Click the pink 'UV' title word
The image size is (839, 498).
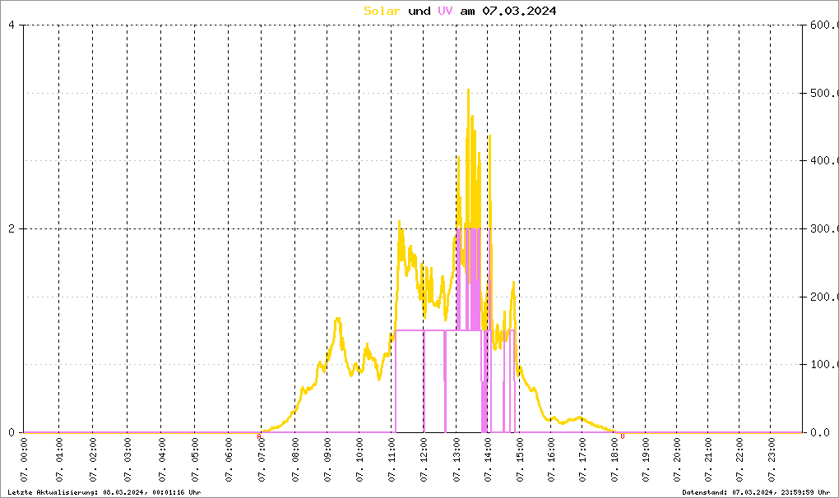pos(445,11)
